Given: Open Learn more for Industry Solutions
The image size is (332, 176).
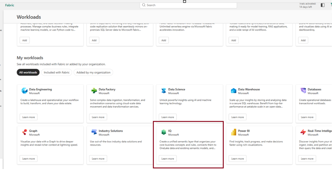Looking at the screenshot, I should [98, 159].
